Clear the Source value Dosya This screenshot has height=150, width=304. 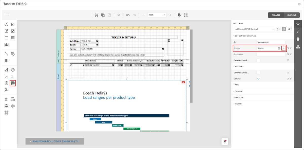(x=279, y=48)
